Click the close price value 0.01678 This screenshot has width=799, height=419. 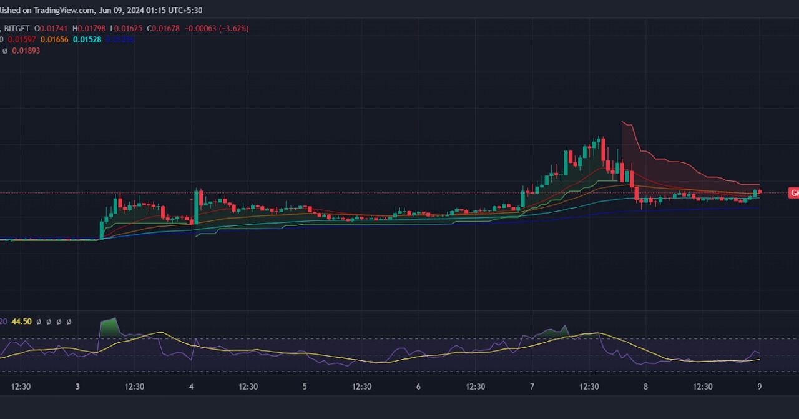(167, 29)
